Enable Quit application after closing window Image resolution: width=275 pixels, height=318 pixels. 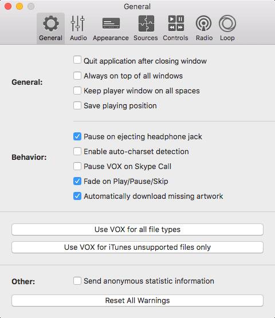77,60
